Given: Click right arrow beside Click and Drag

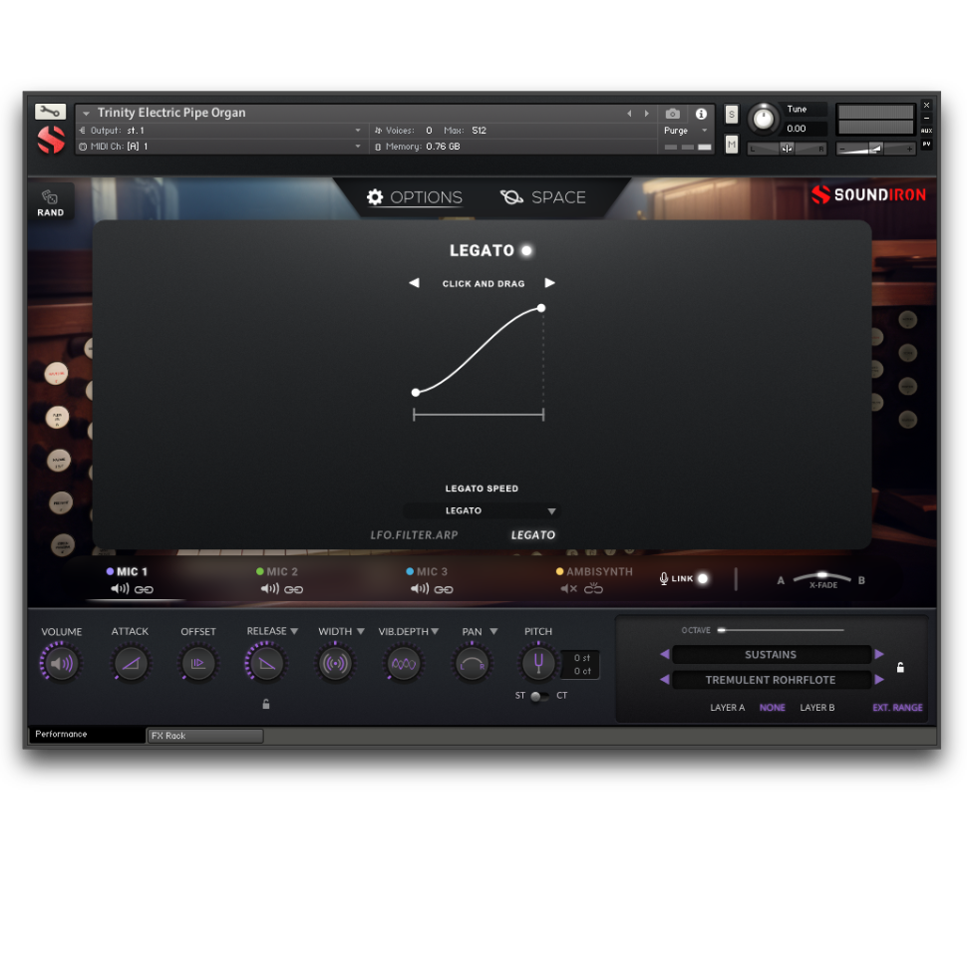Looking at the screenshot, I should (x=549, y=282).
